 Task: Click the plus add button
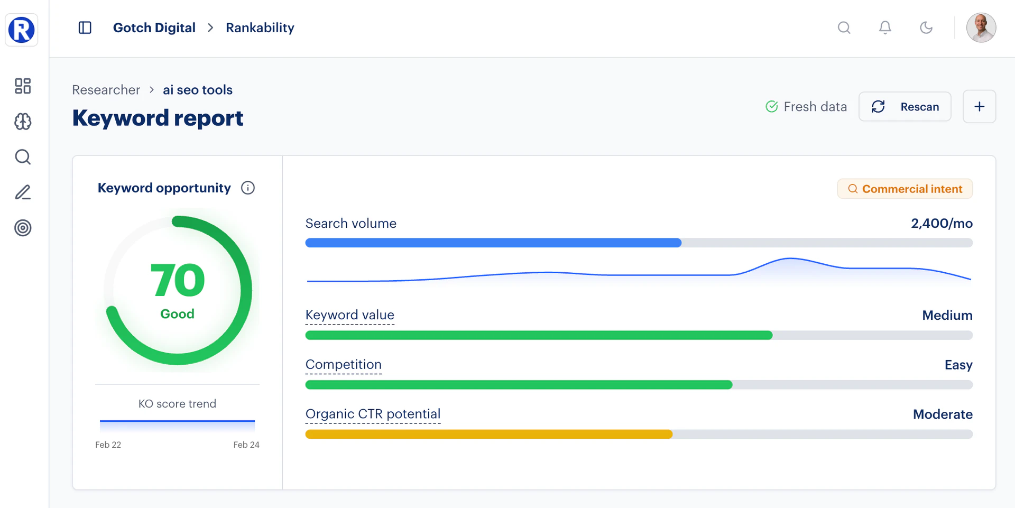(979, 107)
